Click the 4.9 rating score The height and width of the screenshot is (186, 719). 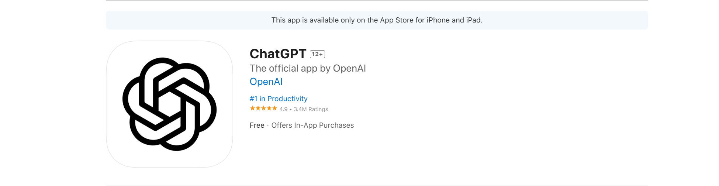click(x=283, y=109)
